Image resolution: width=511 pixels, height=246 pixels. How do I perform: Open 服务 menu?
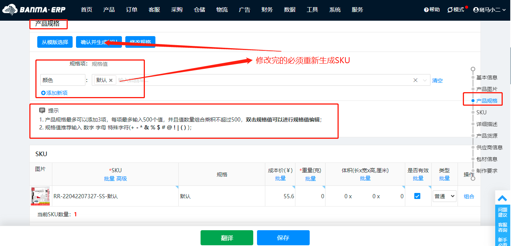click(357, 10)
